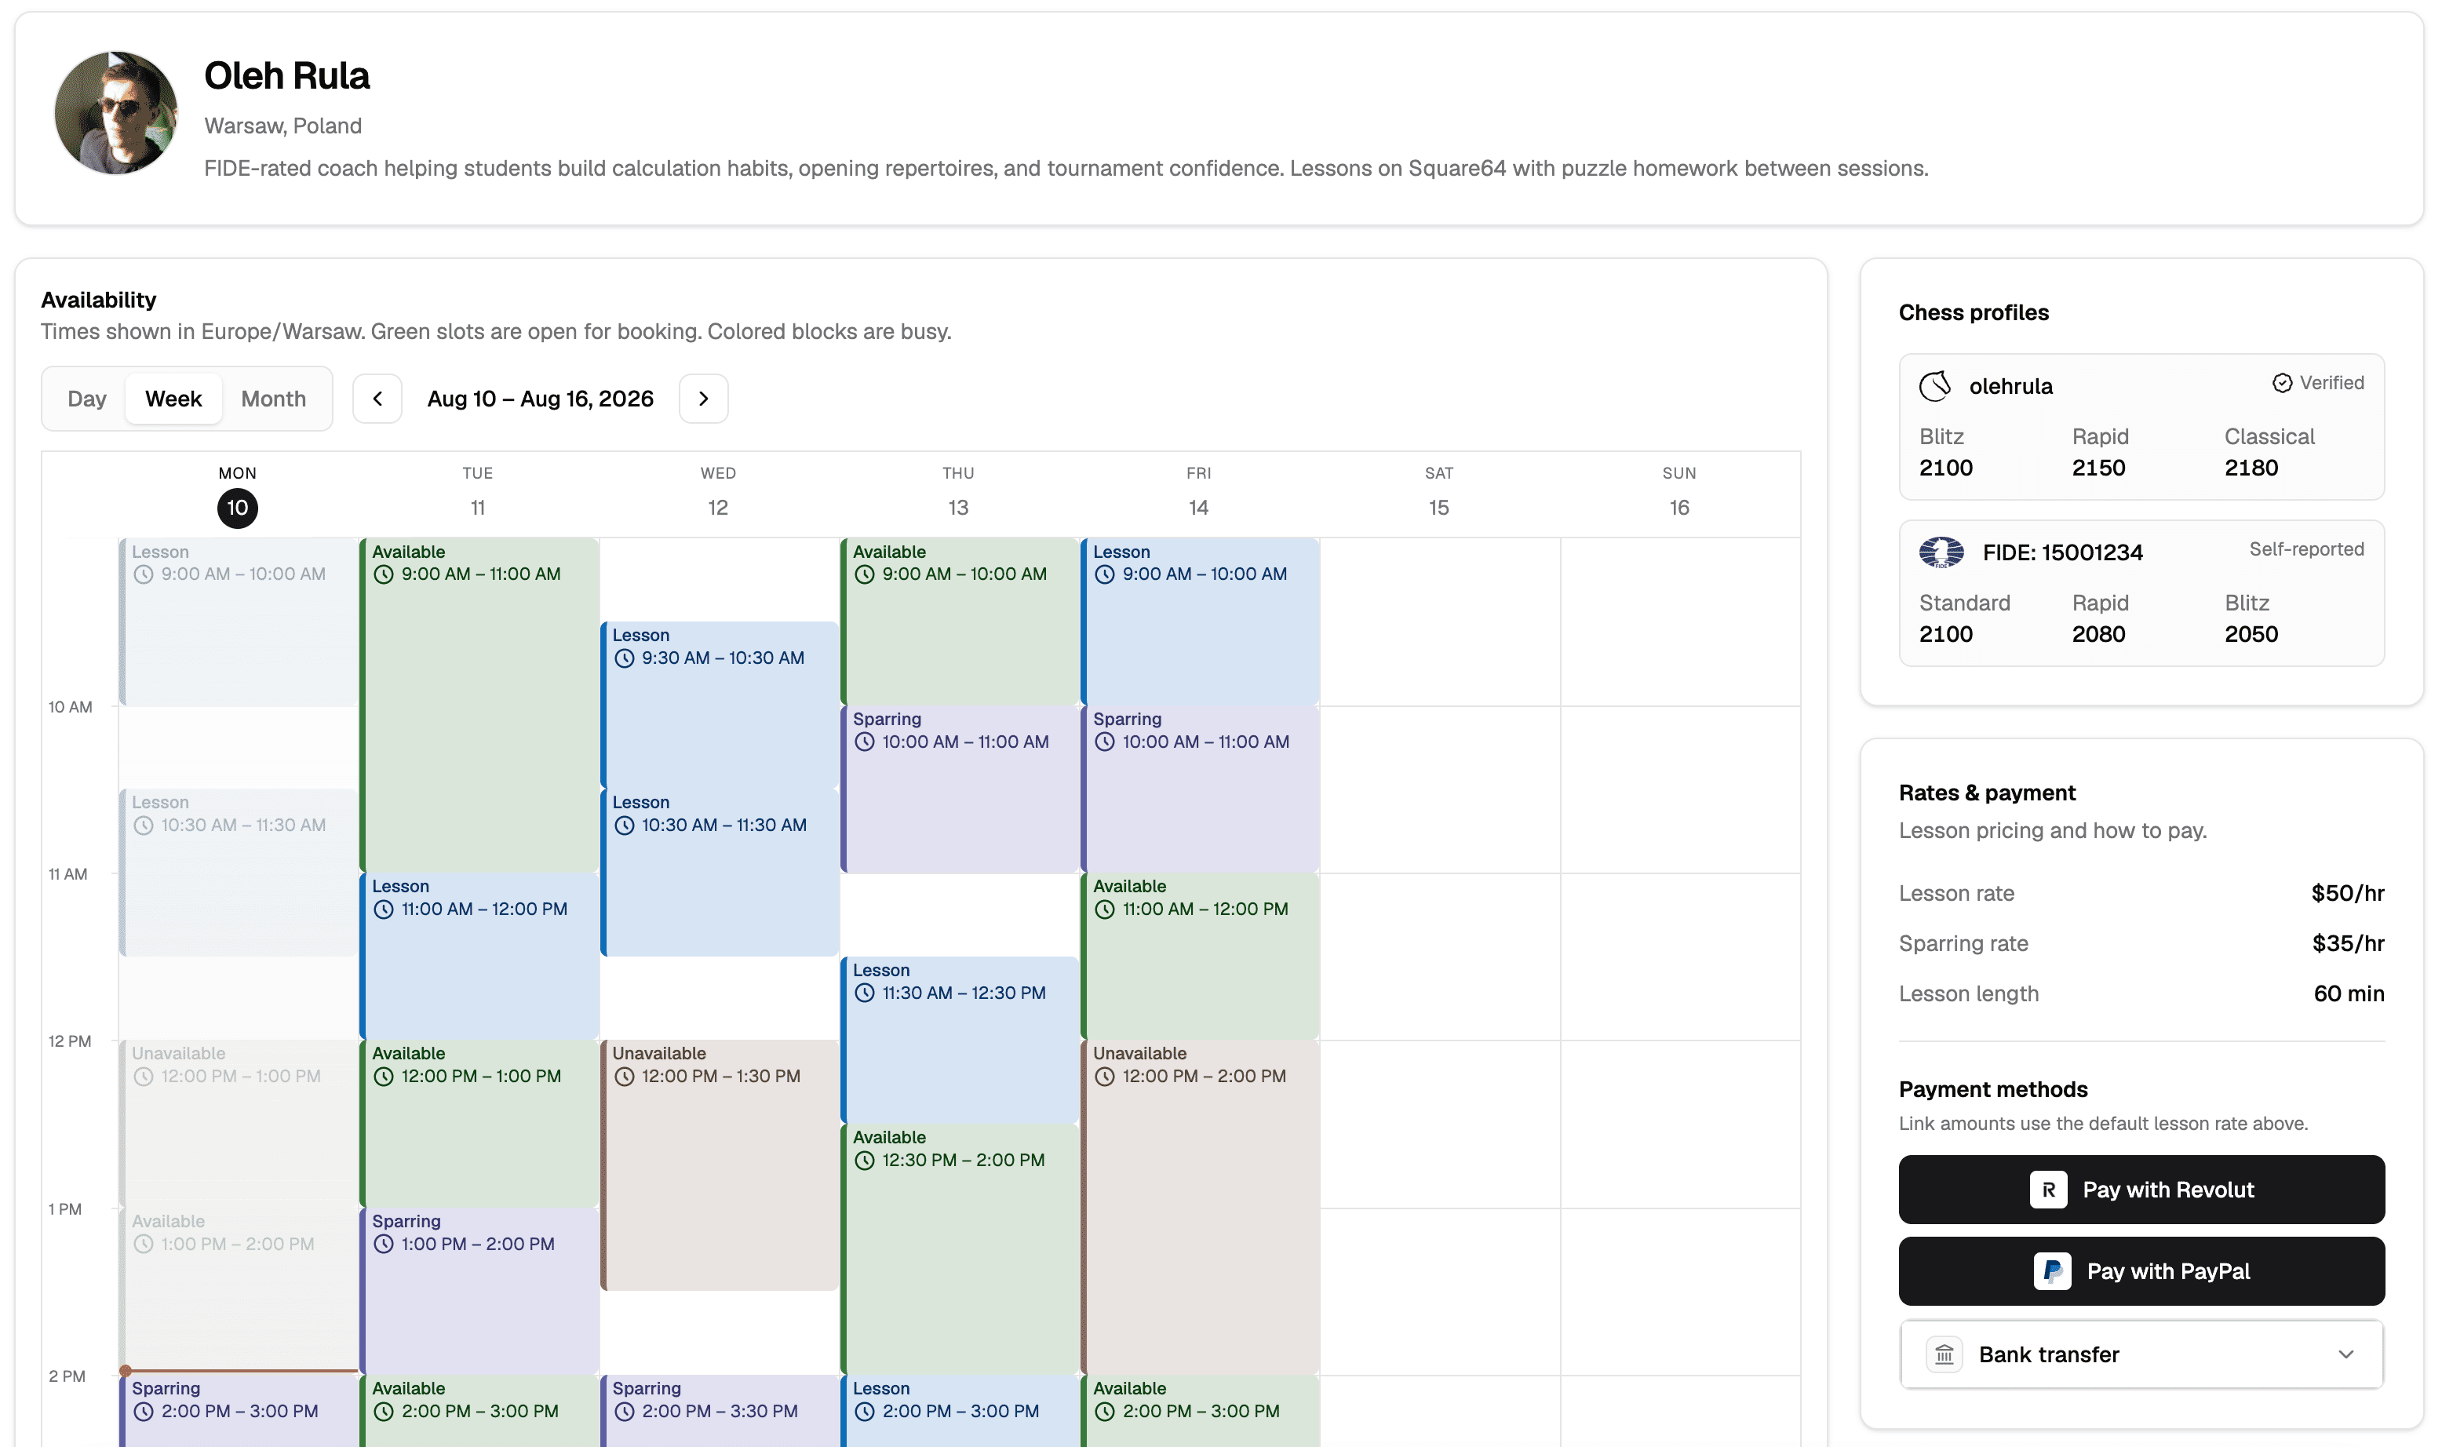The width and height of the screenshot is (2442, 1447).
Task: Go to next week arrow
Action: 703,399
